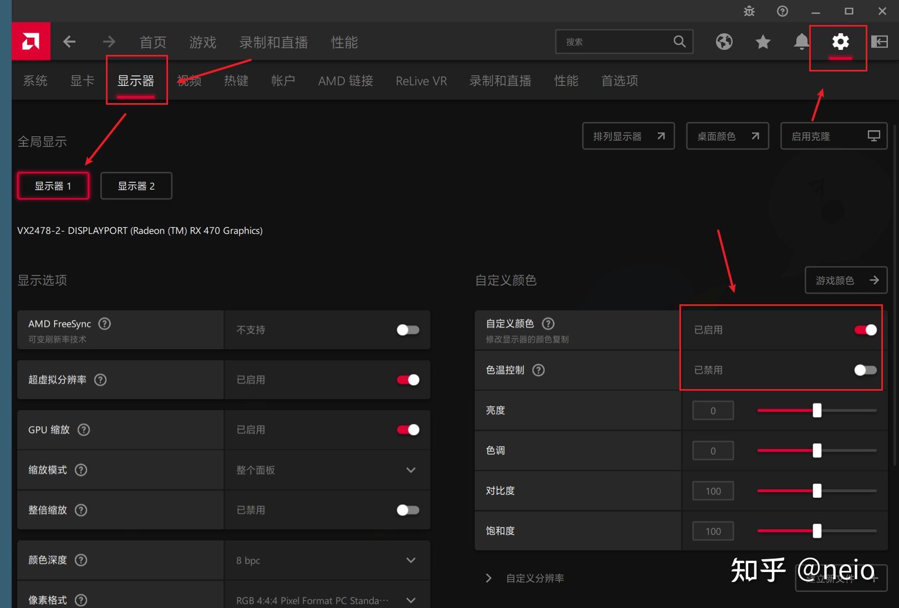Show help for 自定义颜色
Viewport: 899px width, 608px height.
coord(548,324)
